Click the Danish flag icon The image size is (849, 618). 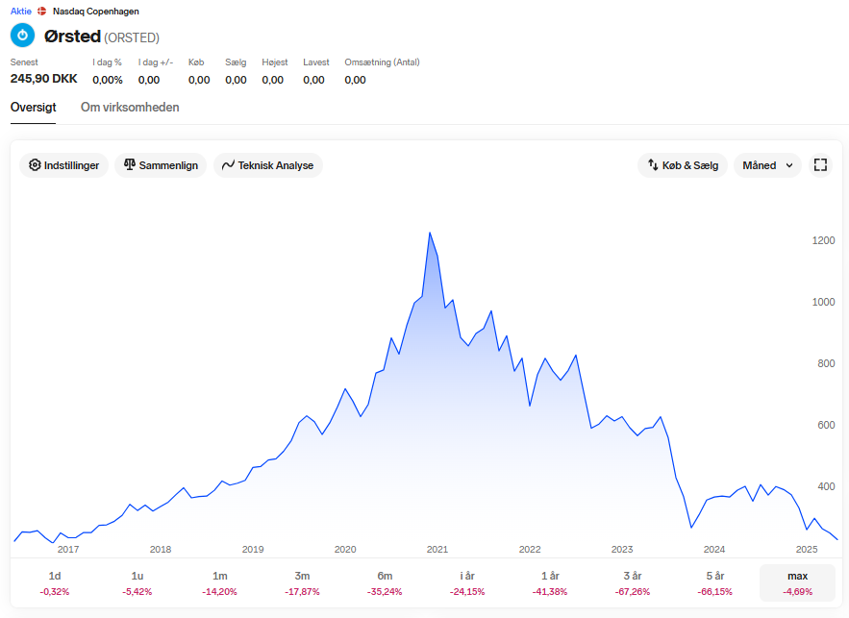pyautogui.click(x=41, y=12)
